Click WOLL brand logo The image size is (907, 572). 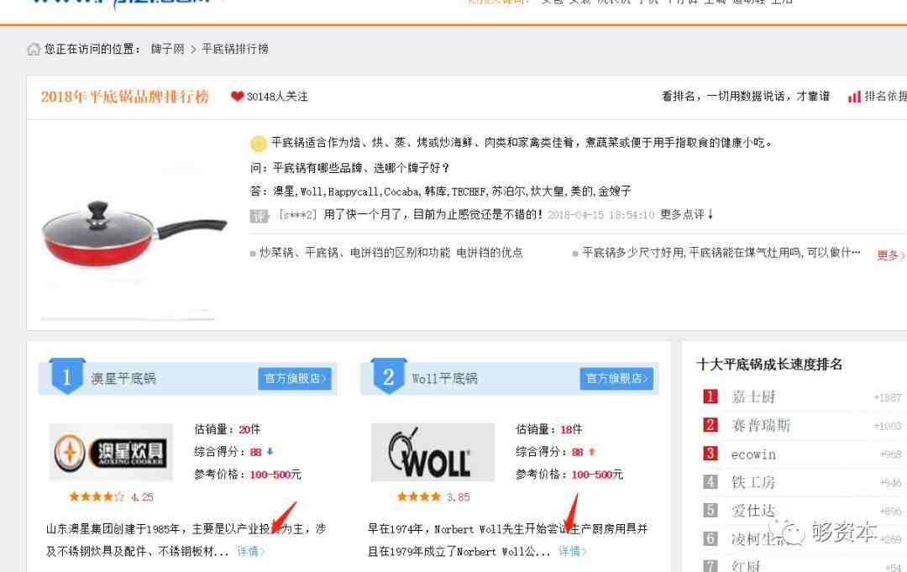[433, 452]
